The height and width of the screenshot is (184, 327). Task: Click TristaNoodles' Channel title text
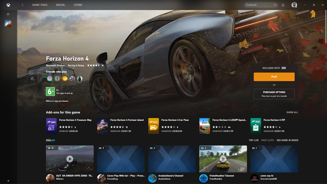[x=222, y=176]
